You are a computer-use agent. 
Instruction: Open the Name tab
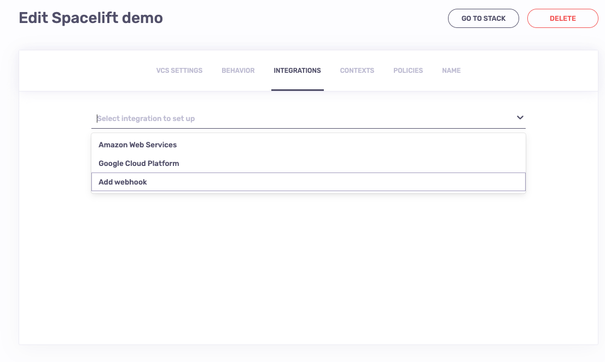pyautogui.click(x=451, y=71)
